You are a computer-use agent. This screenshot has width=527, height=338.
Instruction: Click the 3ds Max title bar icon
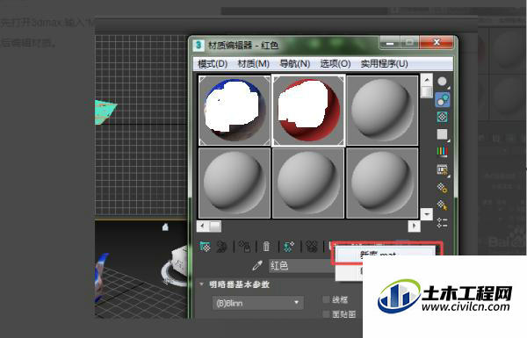click(199, 45)
